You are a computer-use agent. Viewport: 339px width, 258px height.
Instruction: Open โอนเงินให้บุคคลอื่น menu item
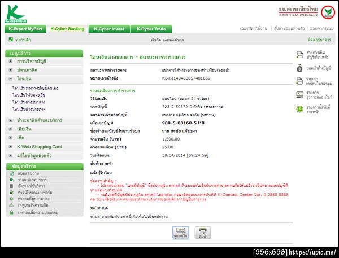coord(29,95)
